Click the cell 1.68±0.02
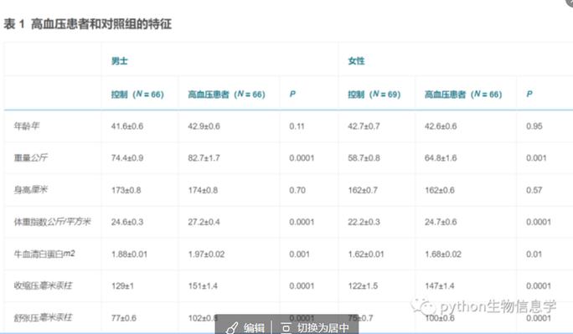This screenshot has height=334, width=573. [443, 254]
